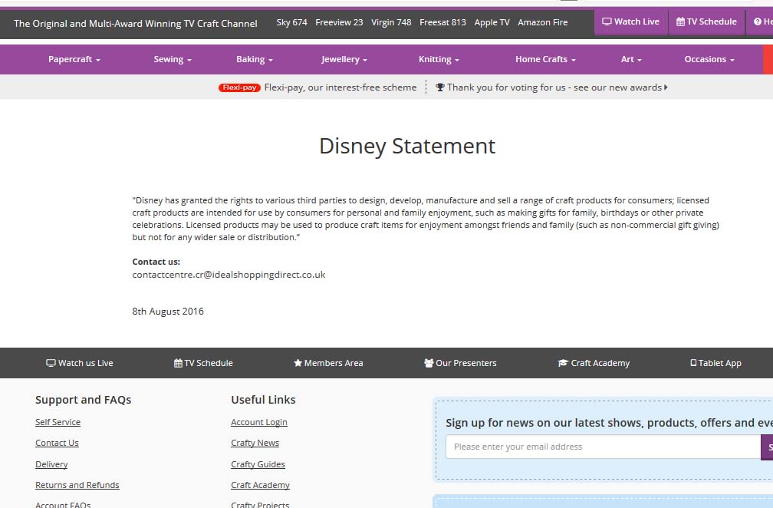773x508 pixels.
Task: Open Members Area in footer bar
Action: (328, 363)
